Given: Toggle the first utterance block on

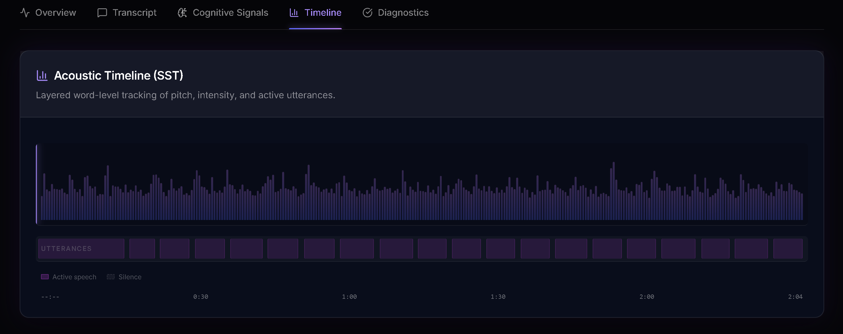Looking at the screenshot, I should pyautogui.click(x=81, y=248).
